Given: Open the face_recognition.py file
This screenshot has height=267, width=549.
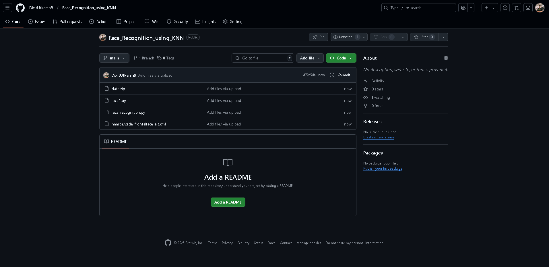Looking at the screenshot, I should [x=128, y=112].
